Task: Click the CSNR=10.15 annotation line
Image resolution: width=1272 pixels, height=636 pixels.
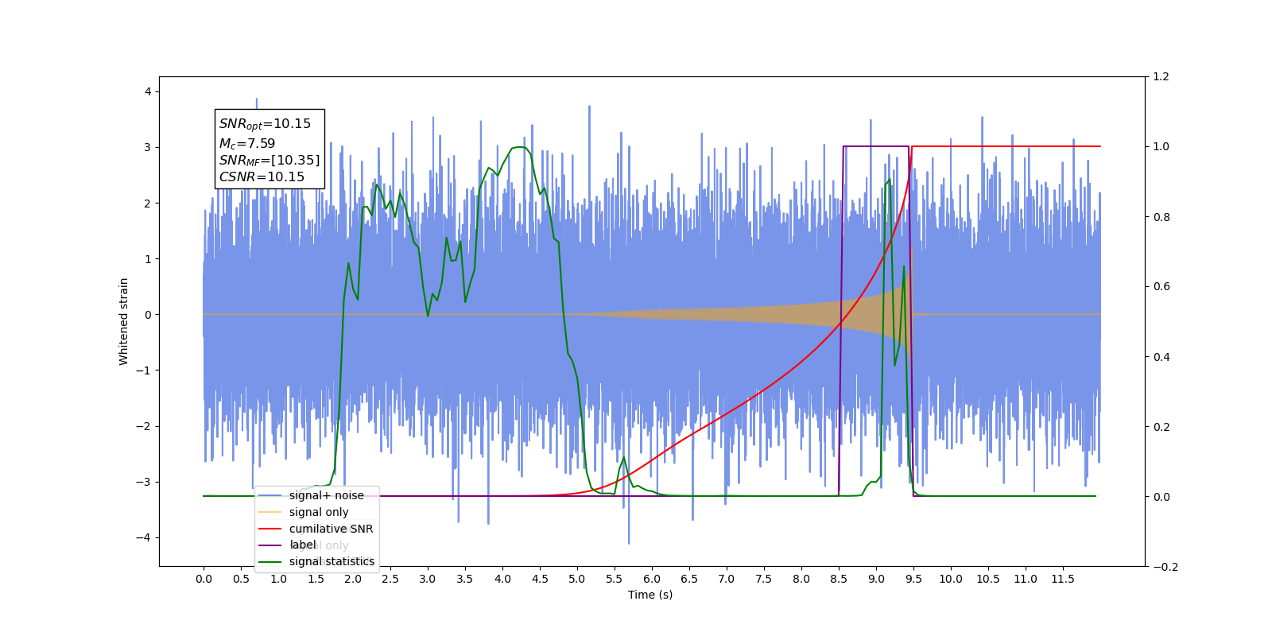Action: (x=262, y=176)
